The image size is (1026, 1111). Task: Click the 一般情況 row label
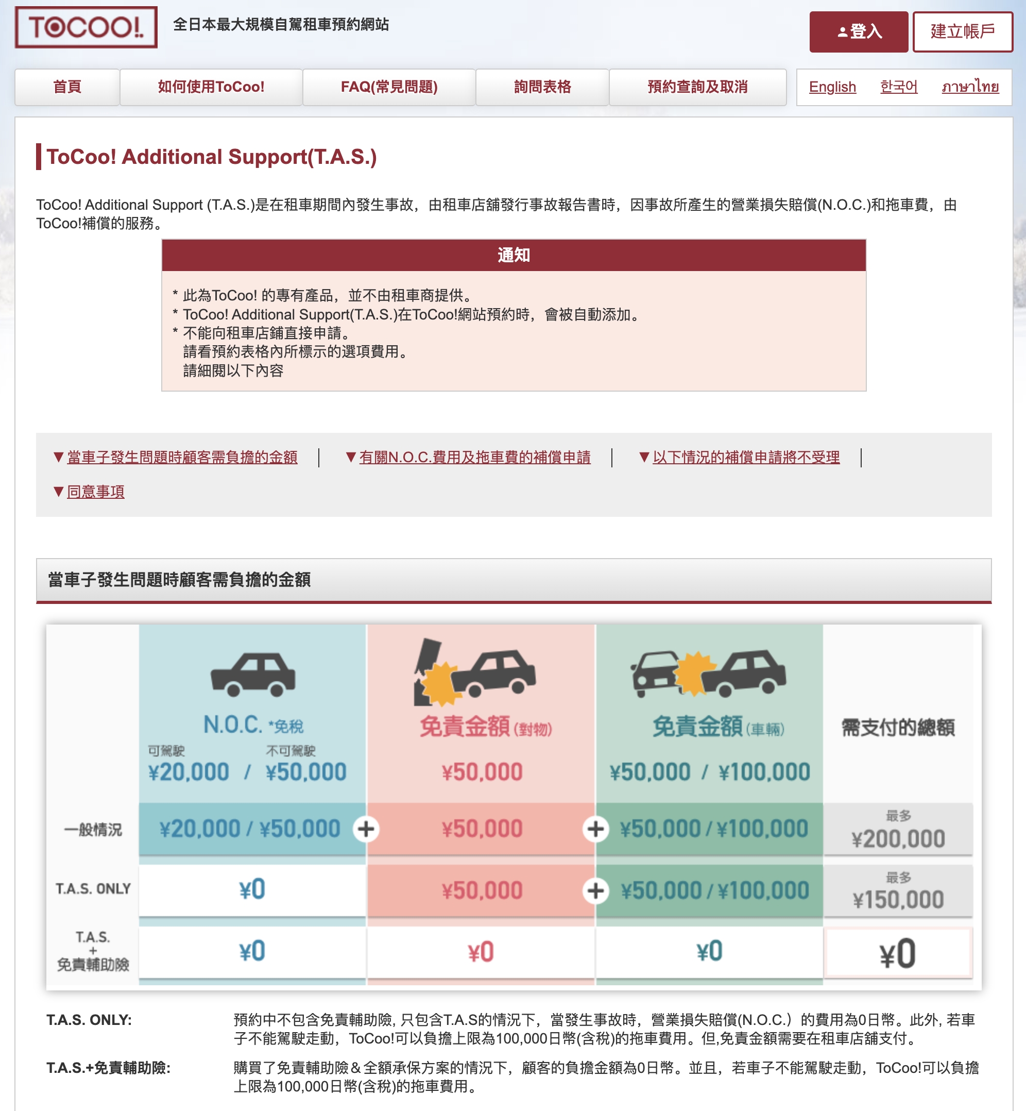(93, 829)
